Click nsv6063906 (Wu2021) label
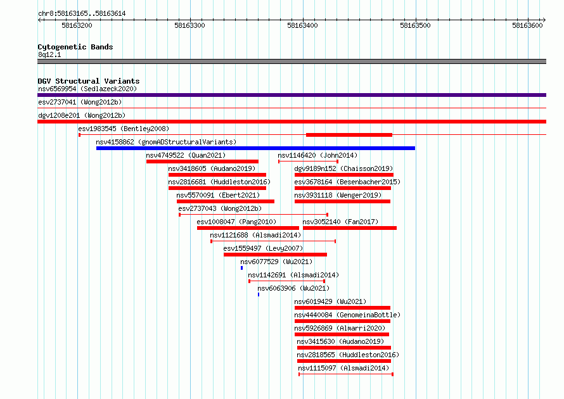Image resolution: width=564 pixels, height=399 pixels. (x=293, y=288)
